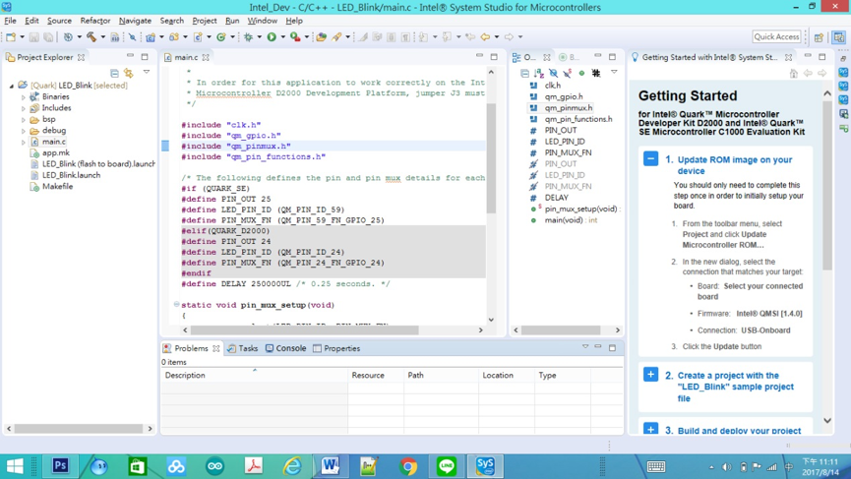
Task: Open Google Chrome from the taskbar
Action: (x=407, y=466)
